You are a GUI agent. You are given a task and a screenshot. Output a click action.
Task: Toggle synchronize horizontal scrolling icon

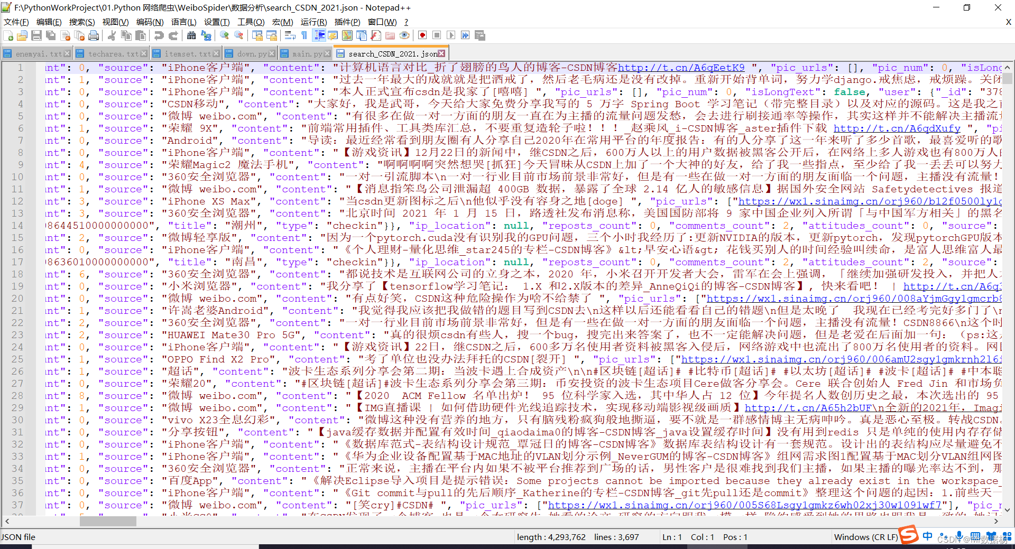click(272, 35)
